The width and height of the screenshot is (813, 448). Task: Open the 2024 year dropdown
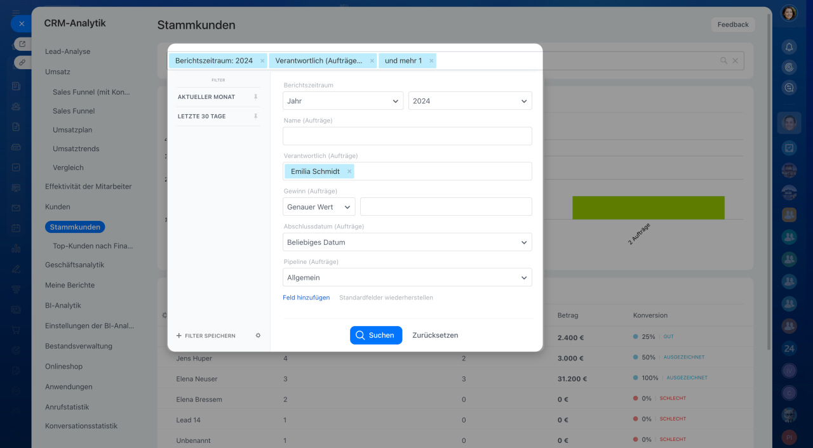click(470, 101)
